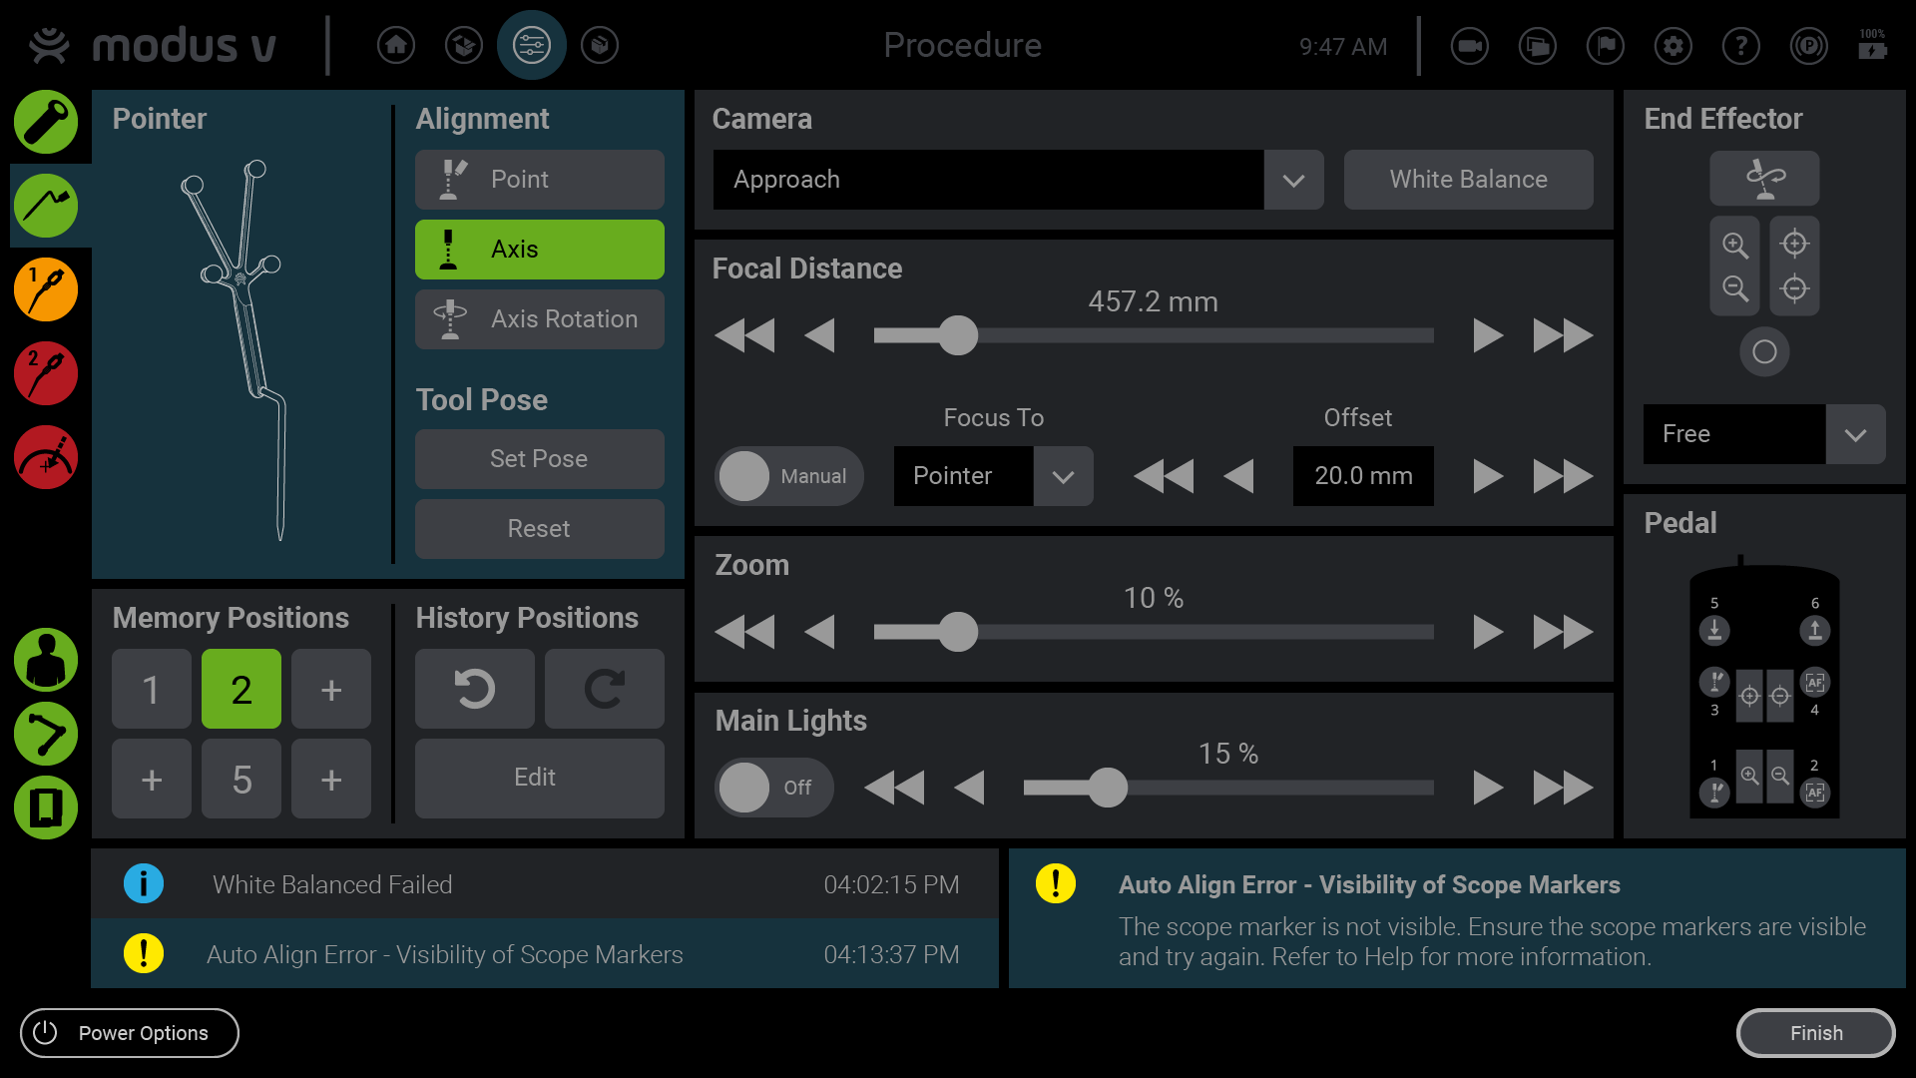Click the Finish button
The height and width of the screenshot is (1078, 1916).
tap(1815, 1033)
